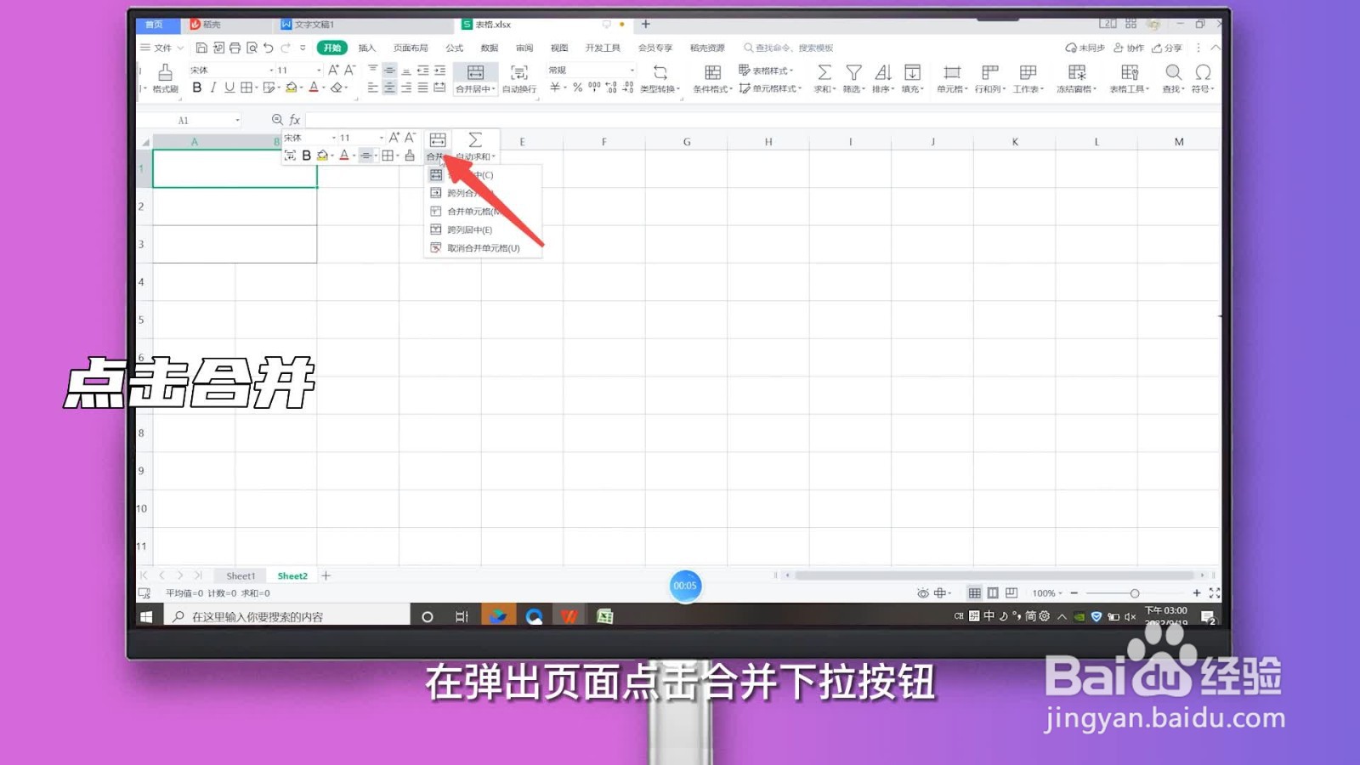The height and width of the screenshot is (765, 1360).
Task: Increase font size with ribbon A+ icon
Action: pos(333,70)
